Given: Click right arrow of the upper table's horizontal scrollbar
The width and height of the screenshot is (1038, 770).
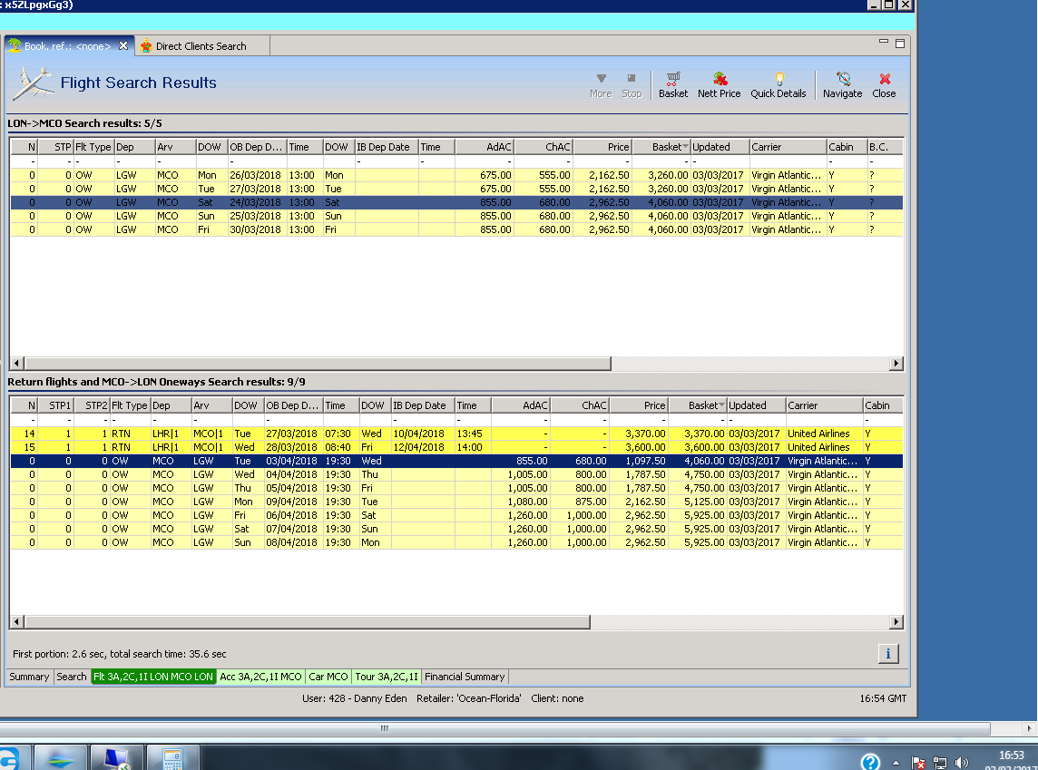Looking at the screenshot, I should pyautogui.click(x=896, y=364).
